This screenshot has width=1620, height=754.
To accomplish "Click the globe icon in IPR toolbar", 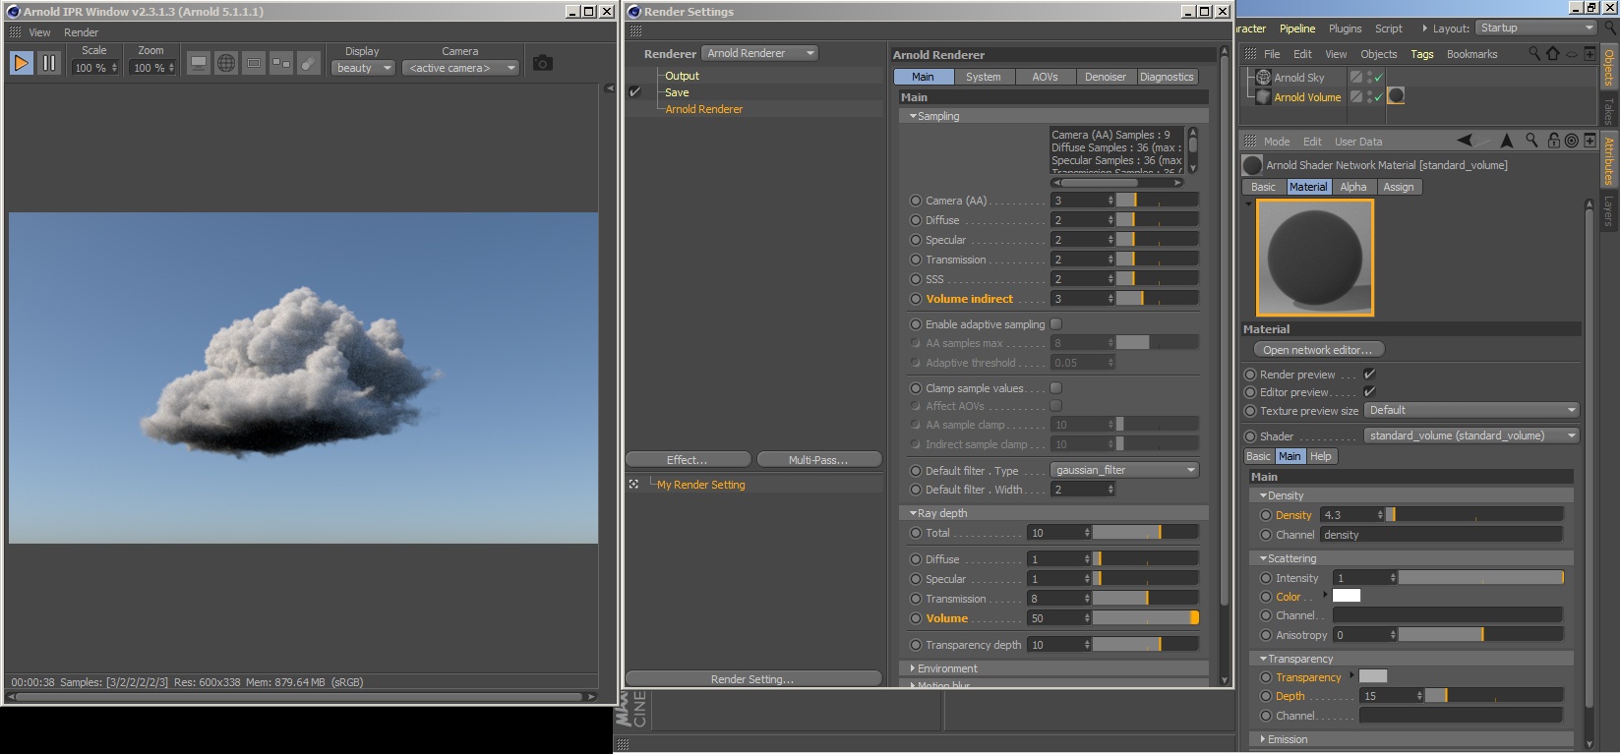I will pyautogui.click(x=226, y=63).
